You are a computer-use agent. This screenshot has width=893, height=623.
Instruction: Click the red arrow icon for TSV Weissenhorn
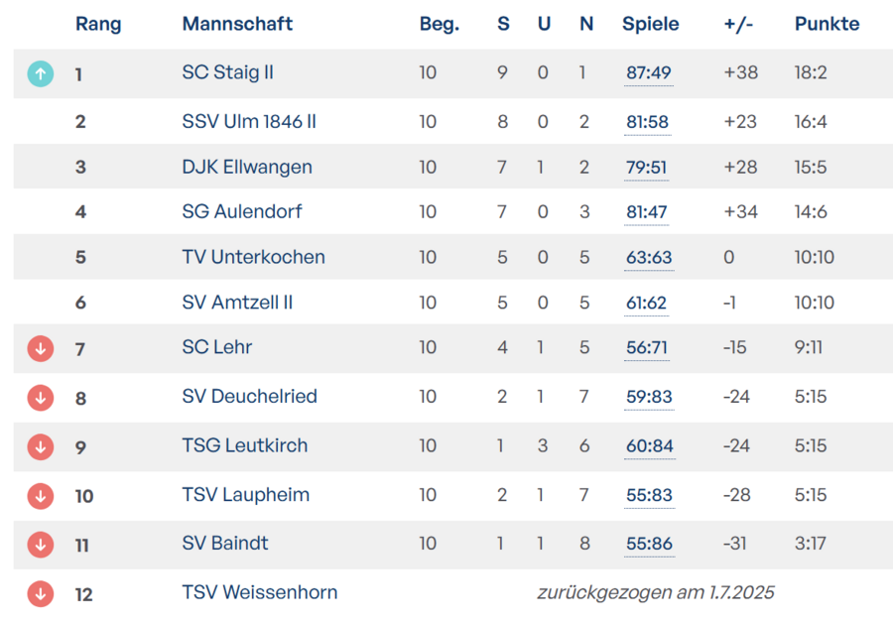coord(40,593)
